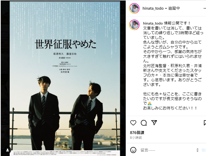Click the comment field resize arrows

point(197,150)
